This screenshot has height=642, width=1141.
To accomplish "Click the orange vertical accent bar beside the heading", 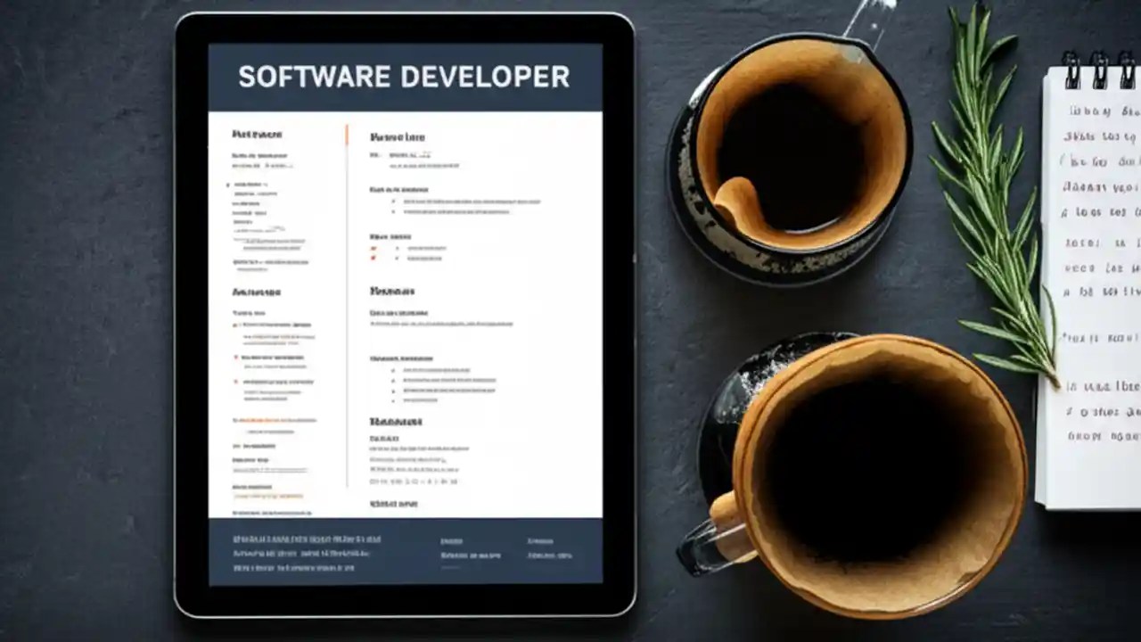I will tap(348, 134).
